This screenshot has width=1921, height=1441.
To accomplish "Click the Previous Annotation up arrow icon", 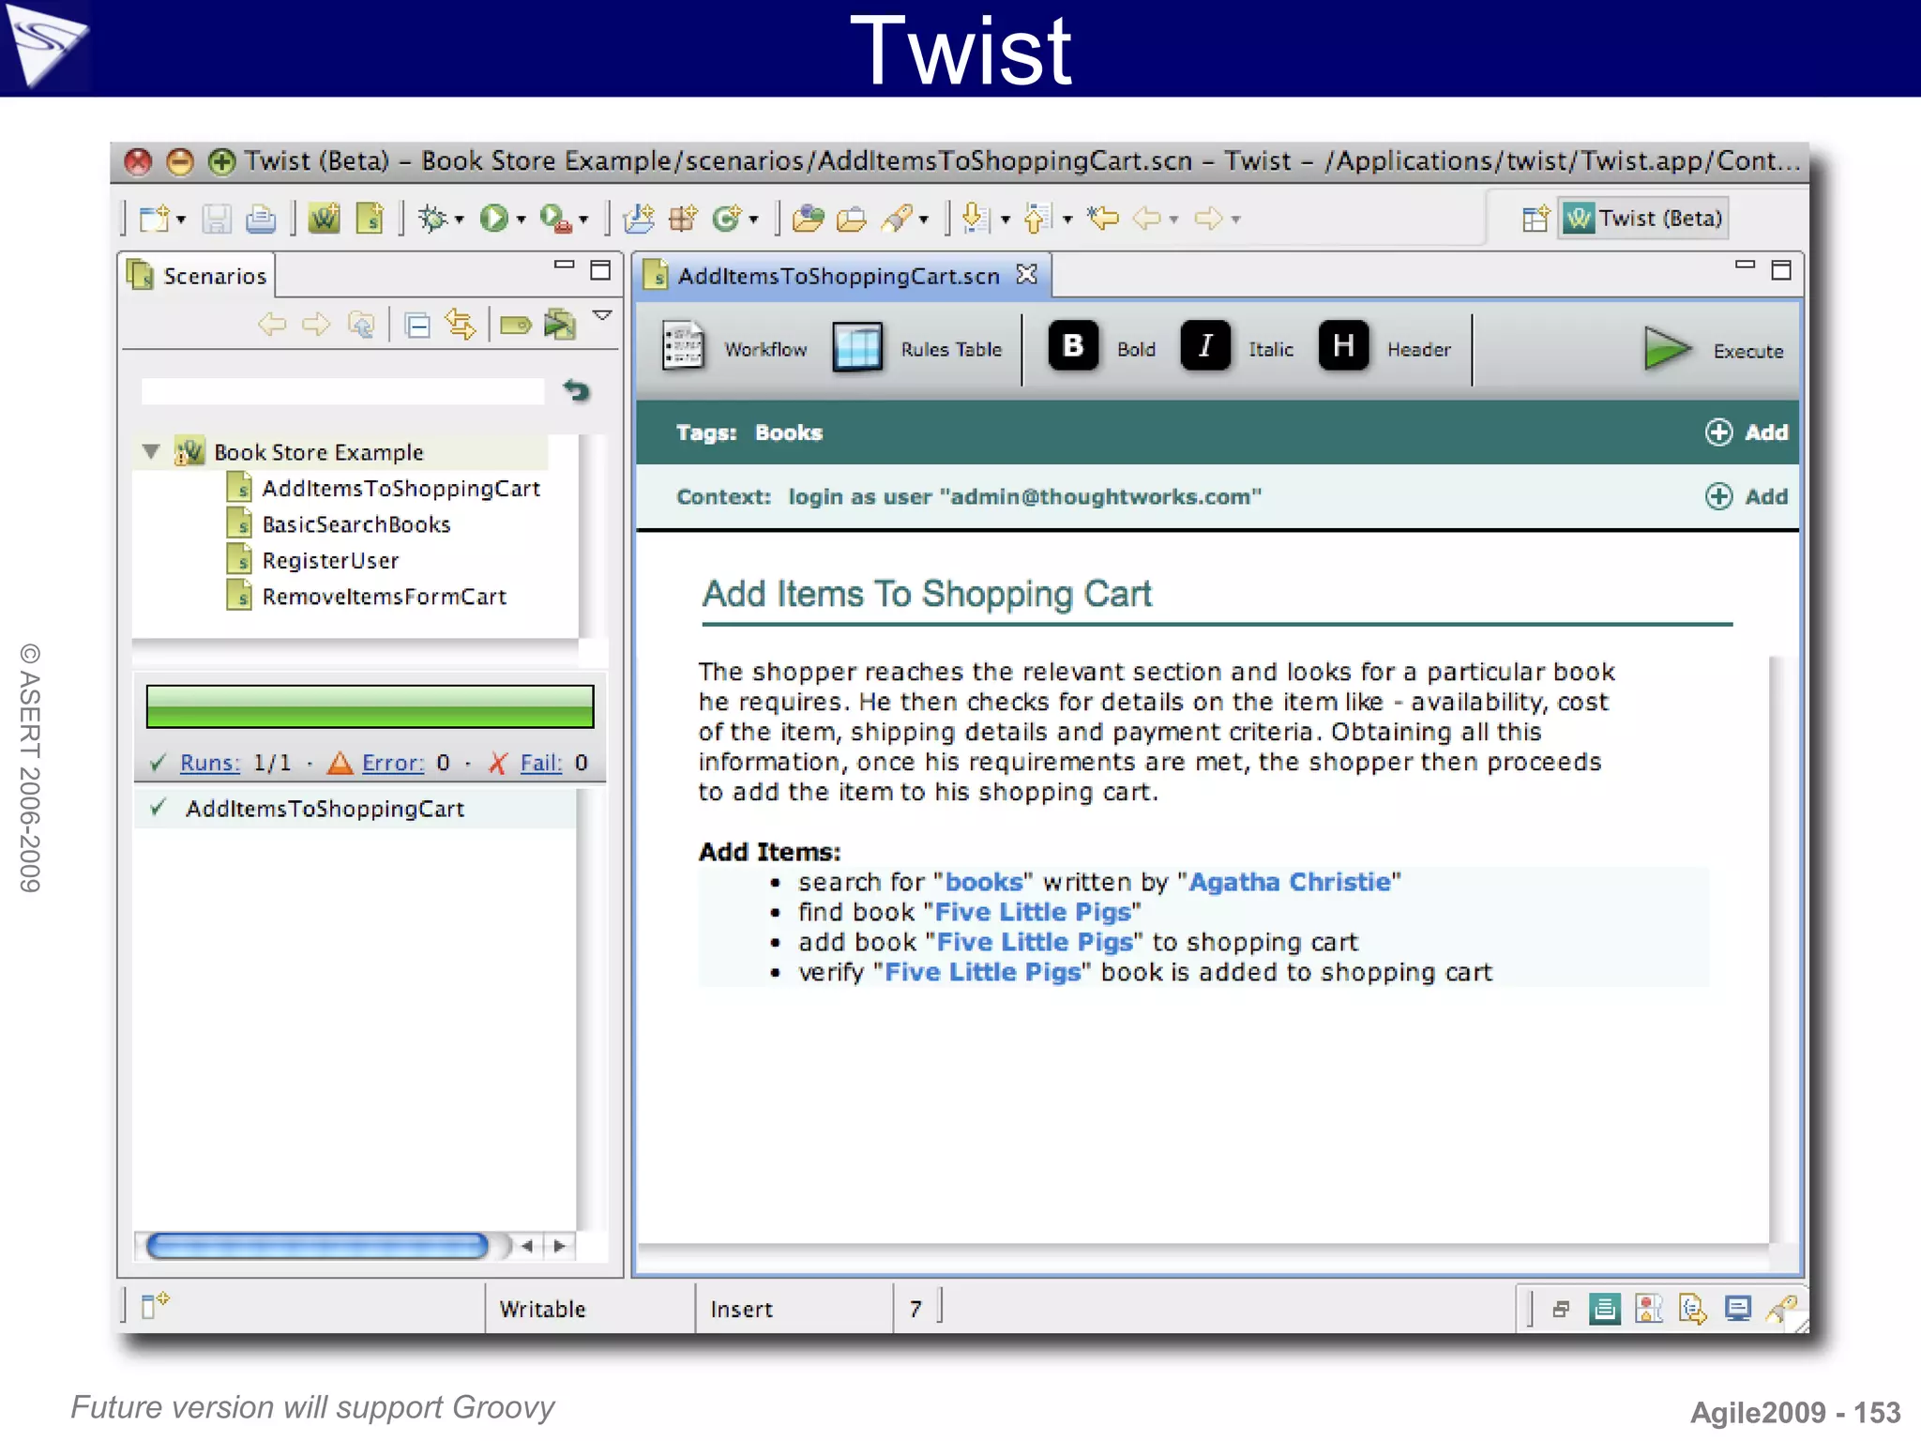I will click(x=1038, y=220).
